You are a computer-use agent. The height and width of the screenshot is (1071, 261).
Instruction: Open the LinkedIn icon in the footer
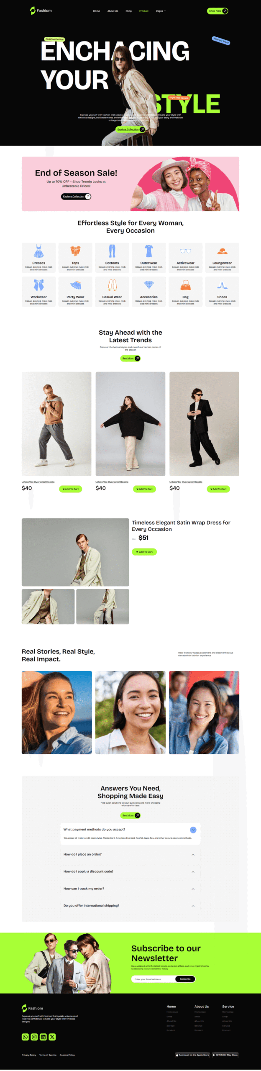(43, 1037)
